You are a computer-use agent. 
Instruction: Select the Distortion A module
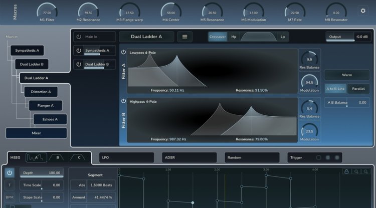(41, 92)
